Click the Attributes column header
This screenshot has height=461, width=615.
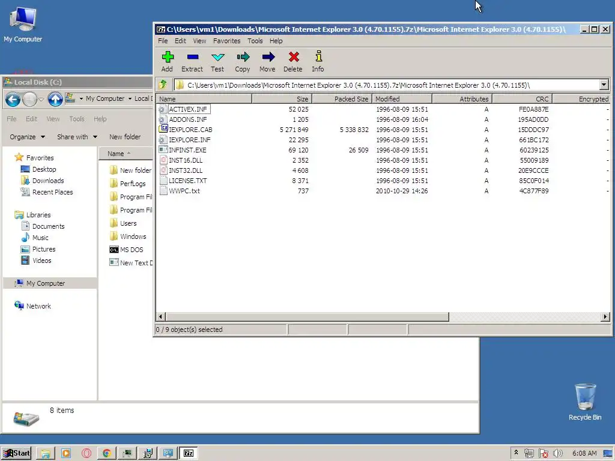462,99
